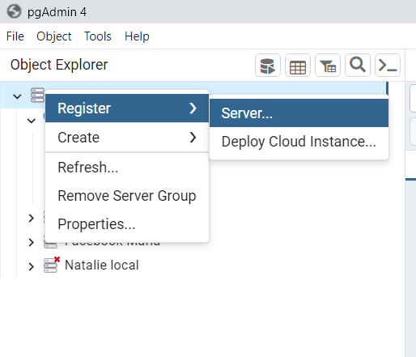Click Remove Server Group menu entry
The image size is (416, 357).
(127, 195)
